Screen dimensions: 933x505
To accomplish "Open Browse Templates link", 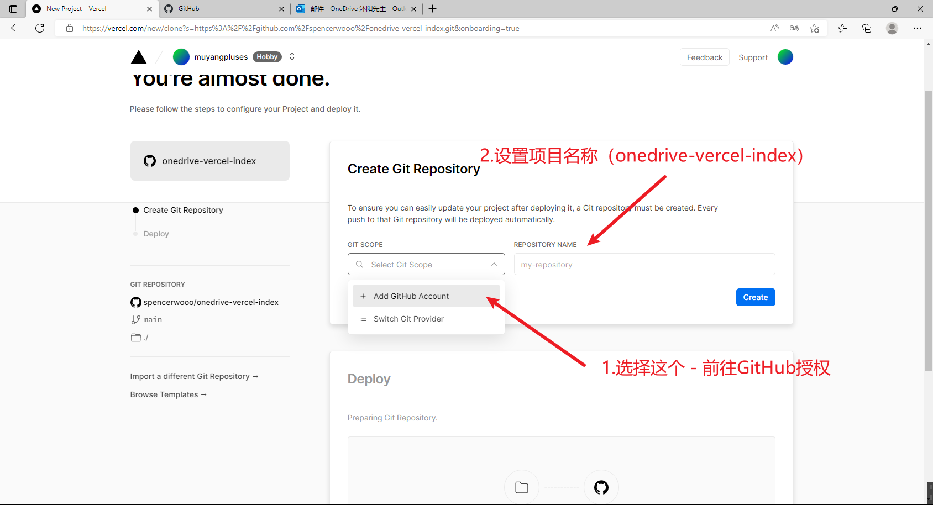I will [168, 394].
